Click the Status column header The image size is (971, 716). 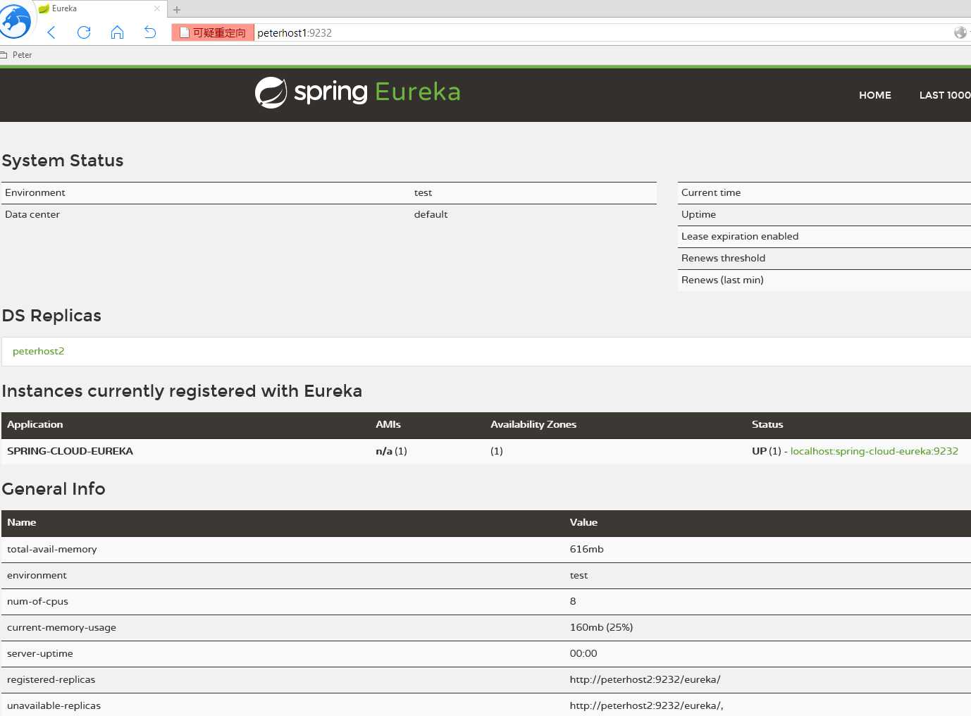coord(767,424)
